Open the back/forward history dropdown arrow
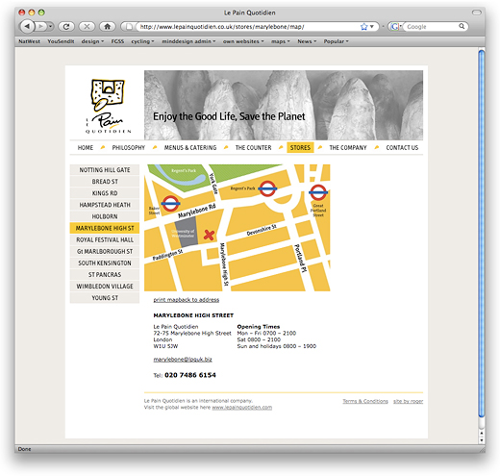Image resolution: width=500 pixels, height=476 pixels. pos(50,26)
